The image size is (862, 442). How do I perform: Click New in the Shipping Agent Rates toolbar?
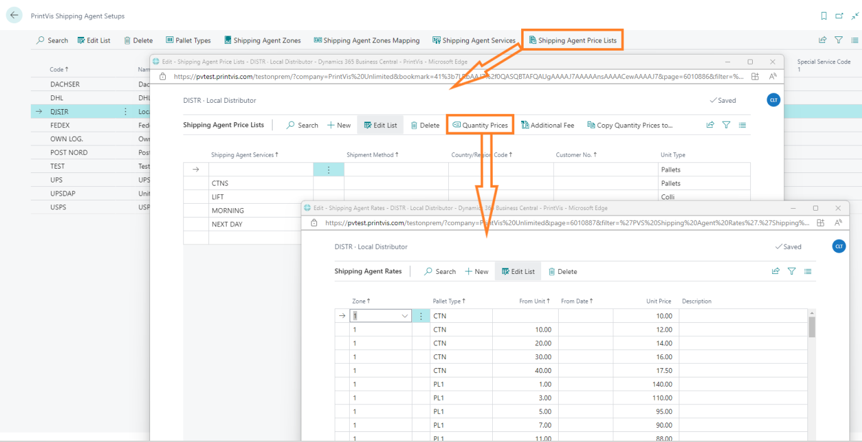pos(477,271)
